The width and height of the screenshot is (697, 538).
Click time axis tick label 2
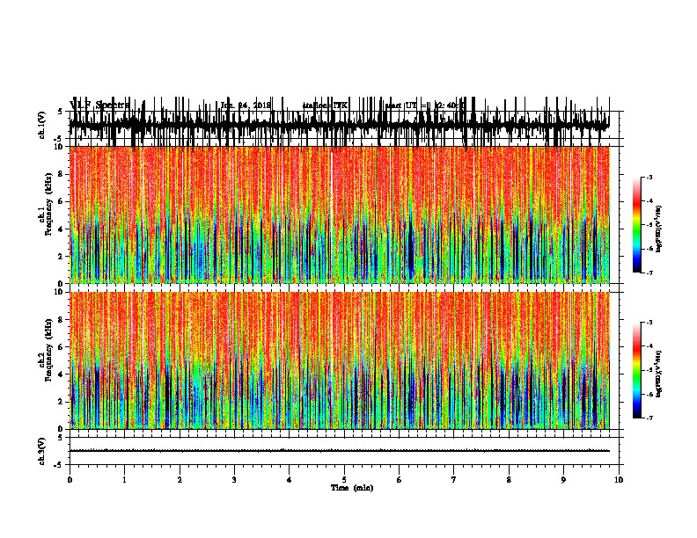180,480
